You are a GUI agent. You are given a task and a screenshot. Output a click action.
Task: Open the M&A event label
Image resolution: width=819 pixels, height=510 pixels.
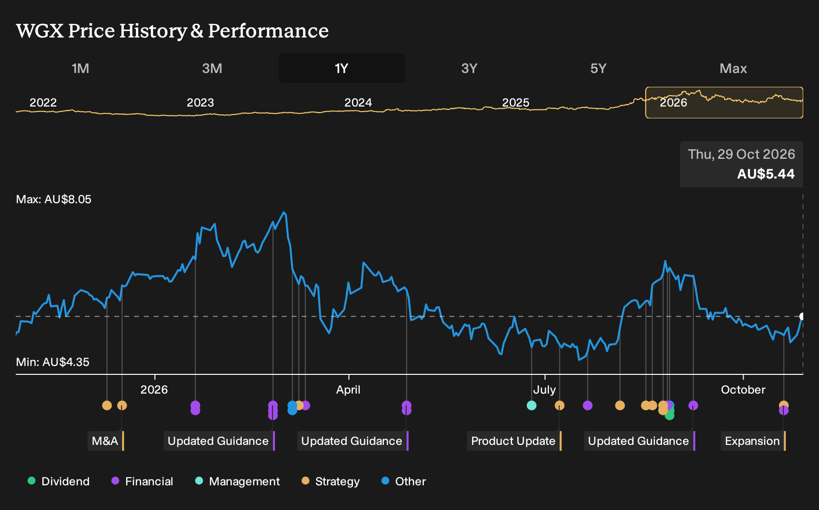[x=105, y=441]
